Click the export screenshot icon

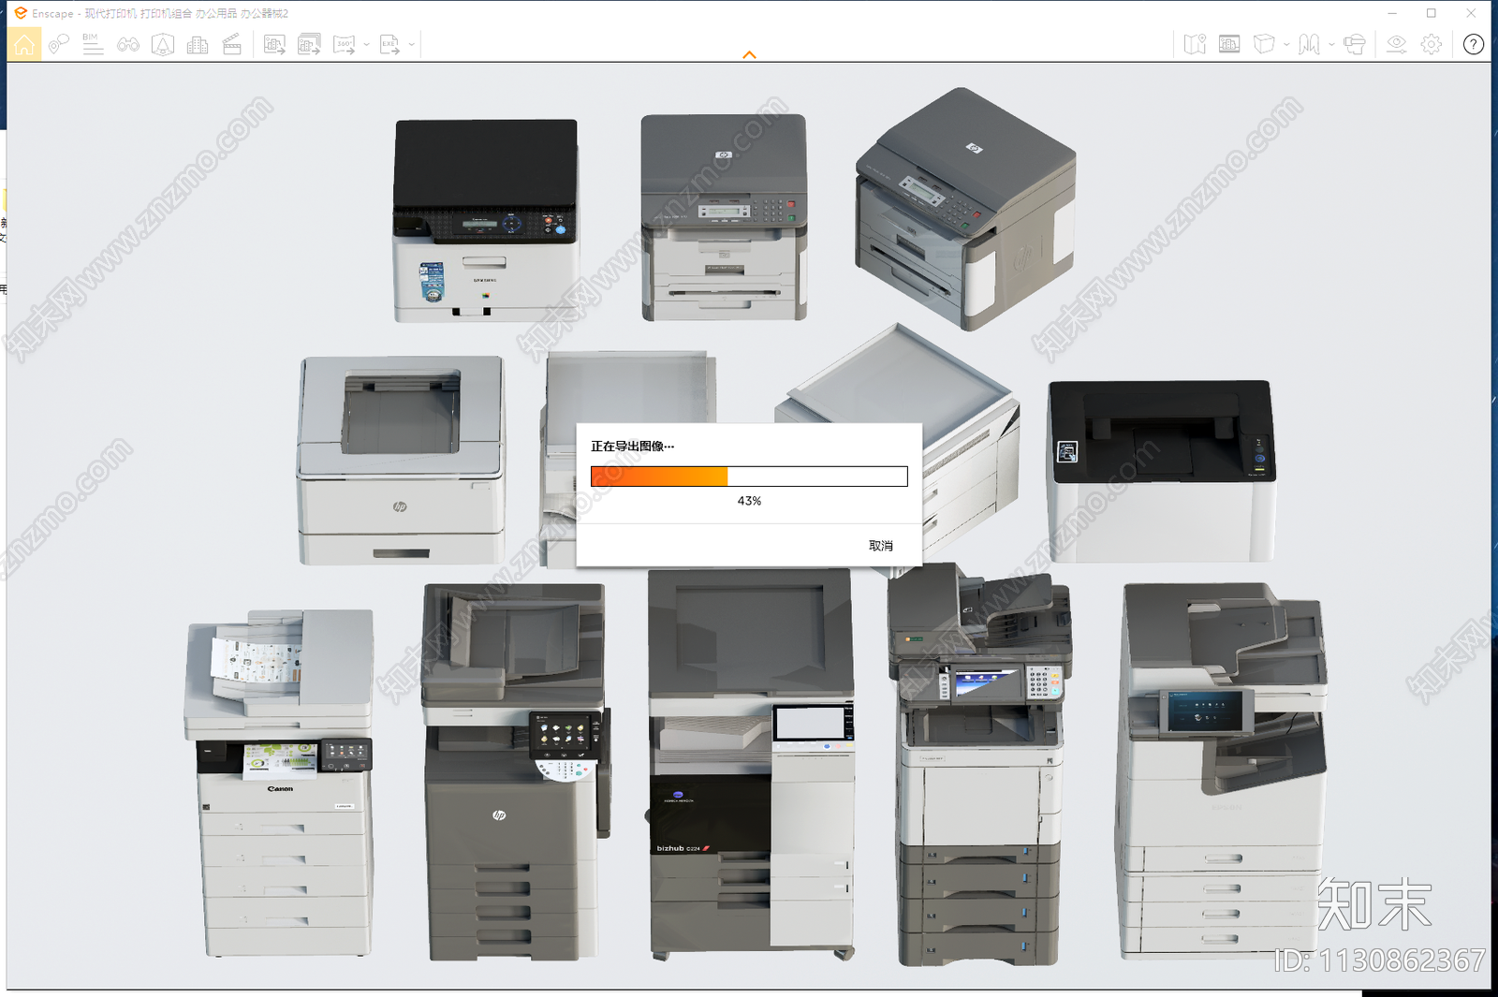point(274,44)
